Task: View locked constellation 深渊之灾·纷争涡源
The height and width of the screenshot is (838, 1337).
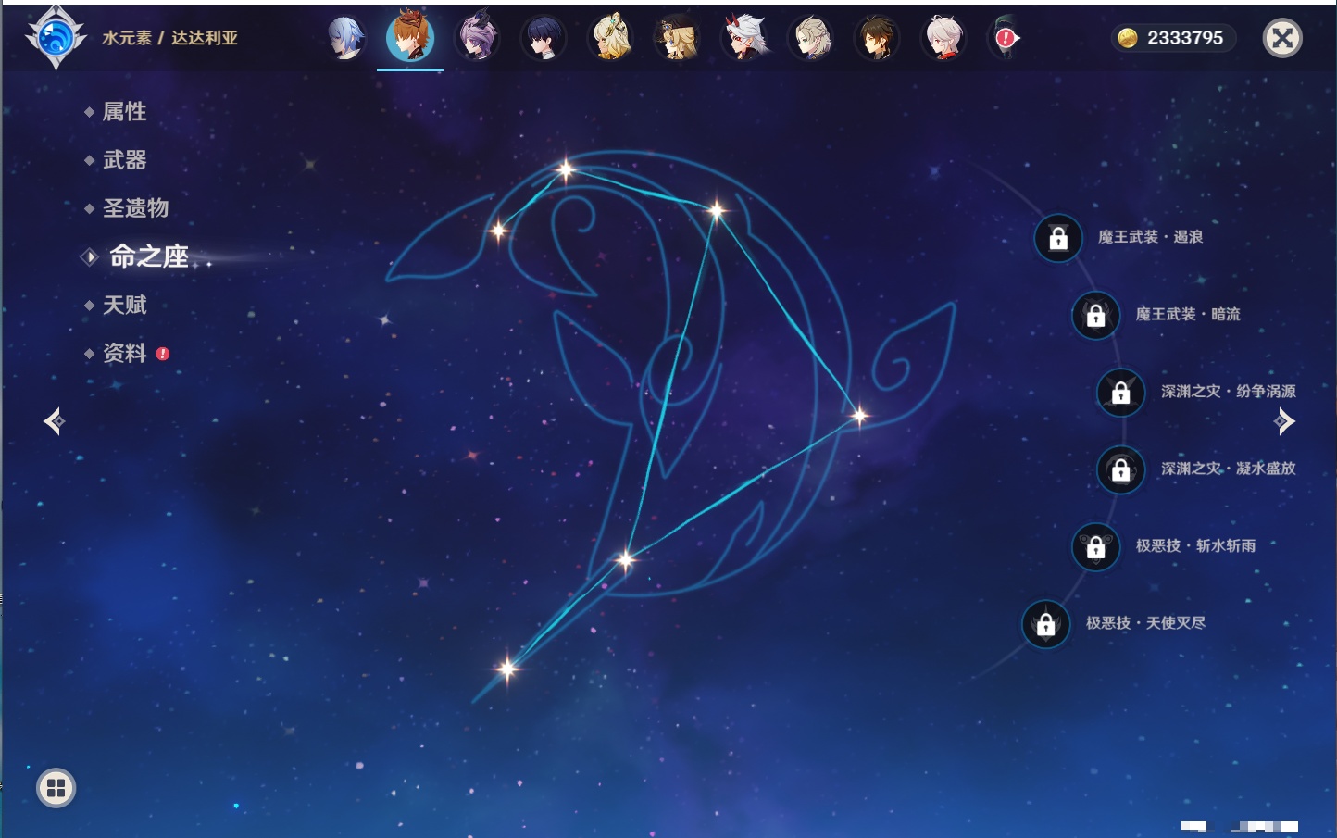Action: 1120,392
